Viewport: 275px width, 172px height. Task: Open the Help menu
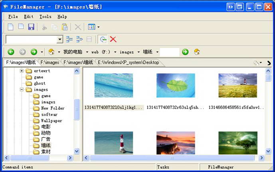pyautogui.click(x=62, y=17)
